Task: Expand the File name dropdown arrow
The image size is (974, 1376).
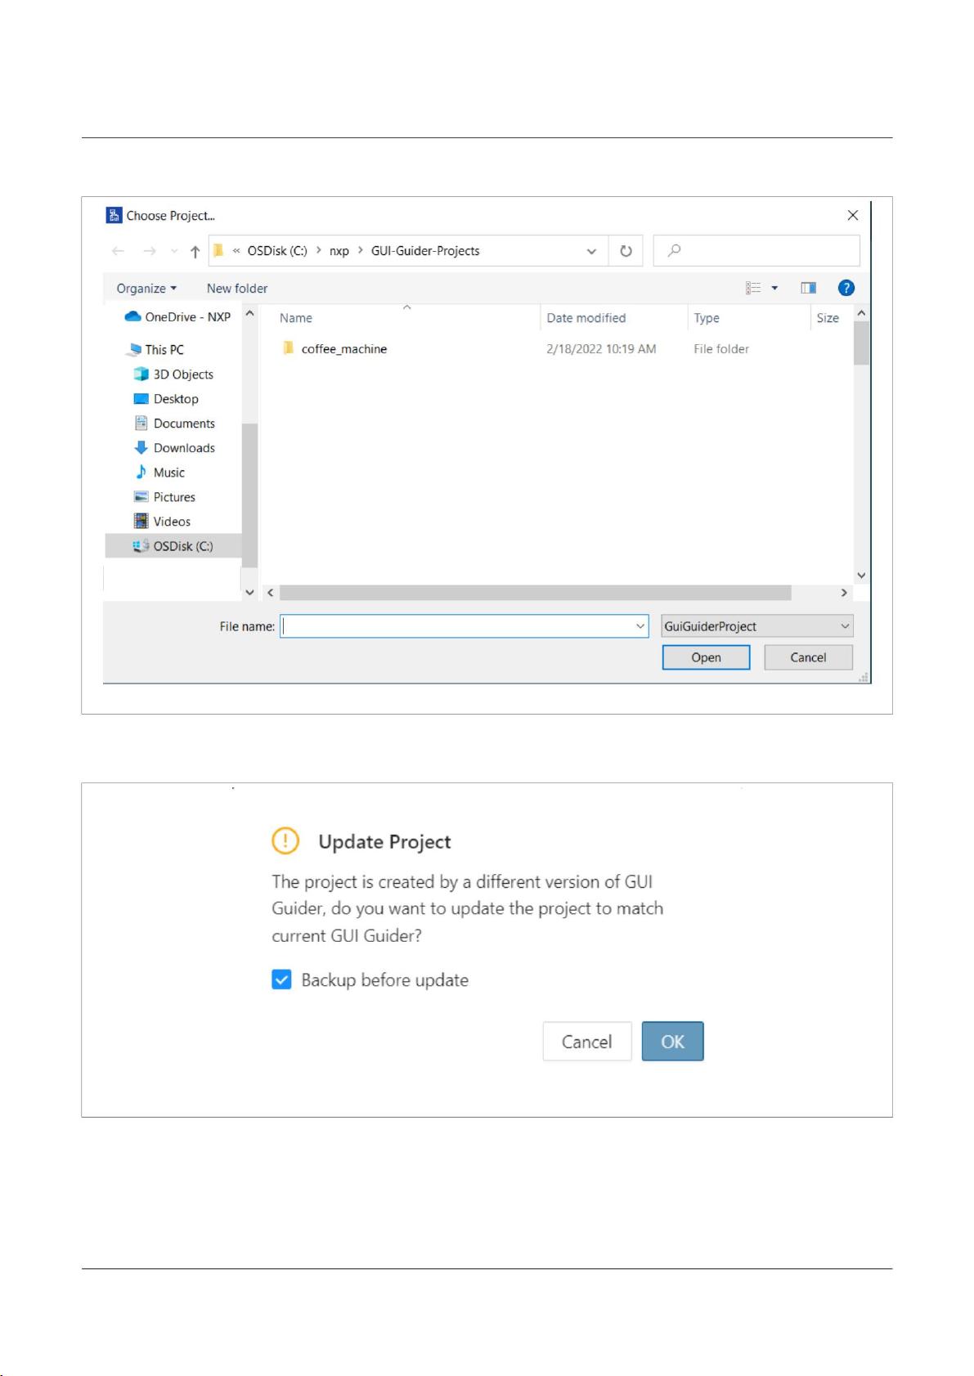Action: click(x=640, y=626)
